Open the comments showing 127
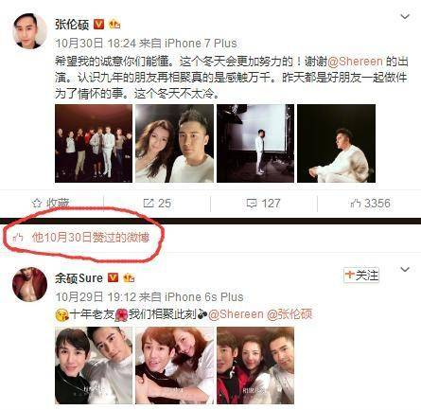 pyautogui.click(x=264, y=204)
